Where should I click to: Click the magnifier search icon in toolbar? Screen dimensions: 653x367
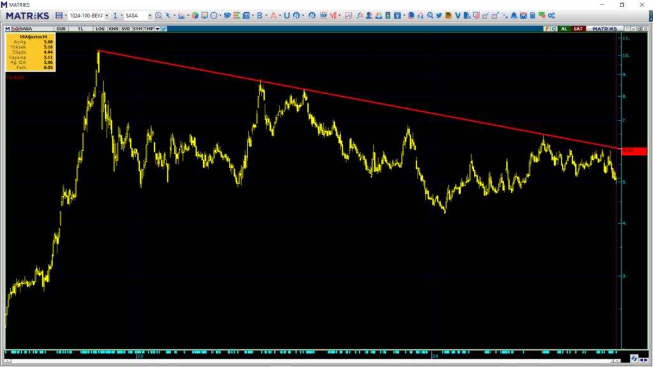tap(158, 15)
